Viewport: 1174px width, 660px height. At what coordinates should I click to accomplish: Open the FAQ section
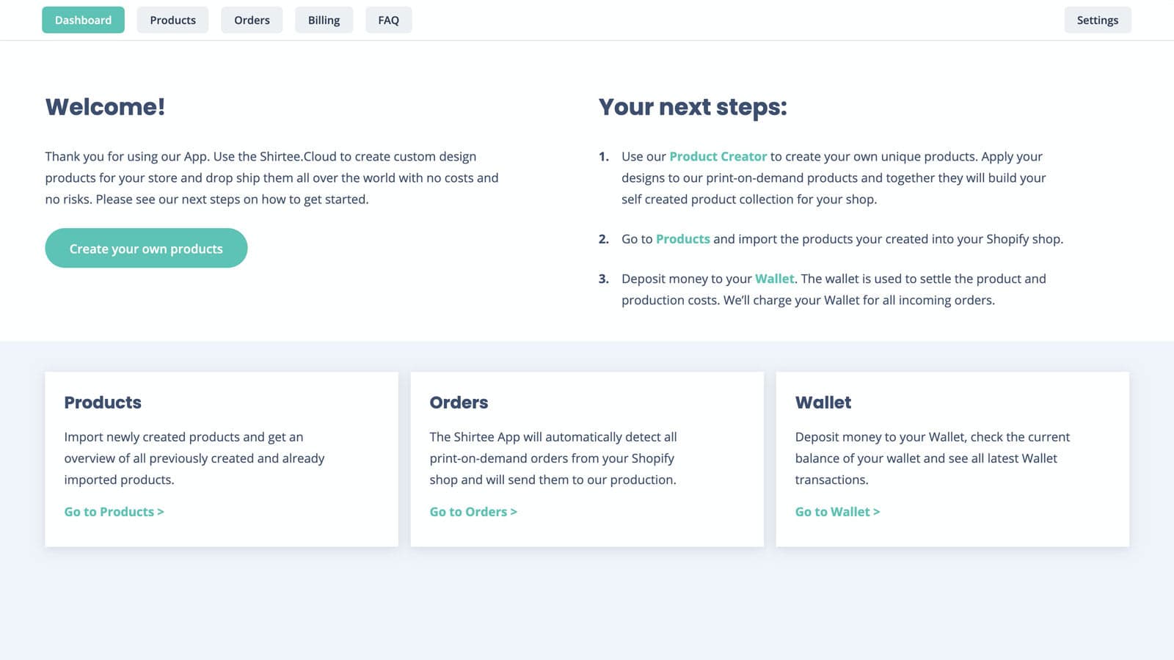(x=388, y=20)
